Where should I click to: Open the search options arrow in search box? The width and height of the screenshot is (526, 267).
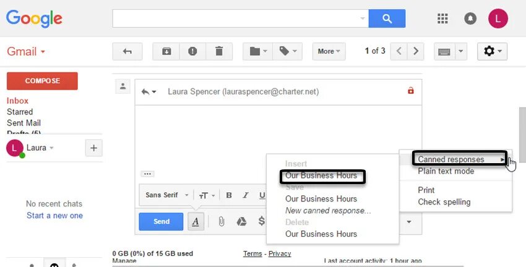[362, 19]
